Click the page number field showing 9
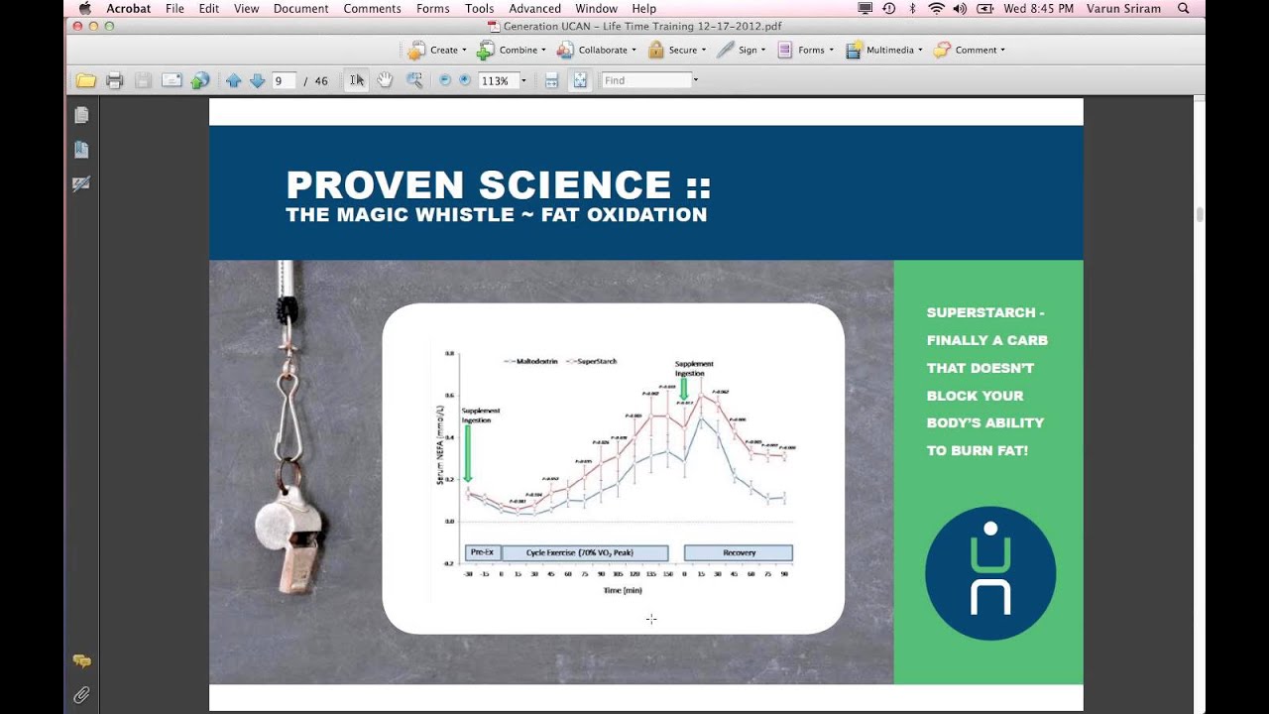The height and width of the screenshot is (714, 1269). [x=284, y=80]
